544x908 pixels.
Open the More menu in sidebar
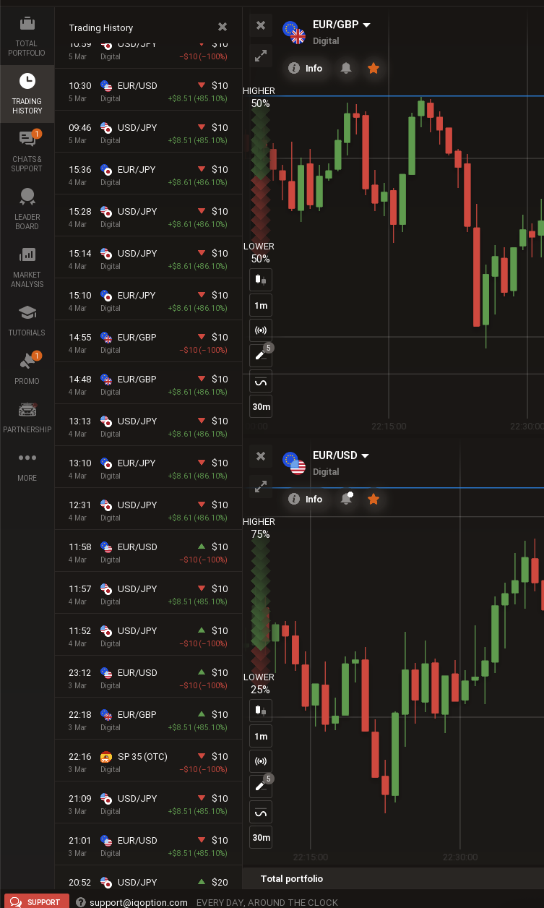(27, 464)
